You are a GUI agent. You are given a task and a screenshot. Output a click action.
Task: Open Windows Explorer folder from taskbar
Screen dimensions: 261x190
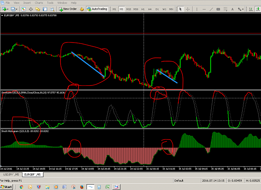click(47, 187)
